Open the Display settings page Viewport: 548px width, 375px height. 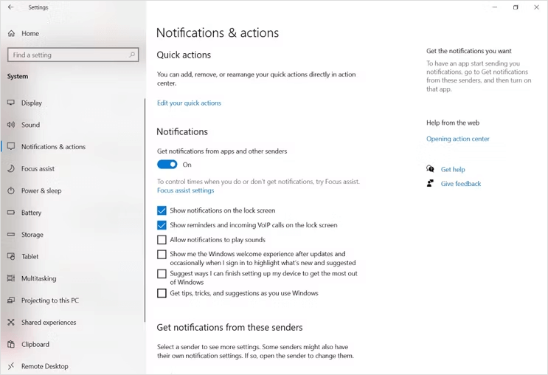pyautogui.click(x=32, y=103)
